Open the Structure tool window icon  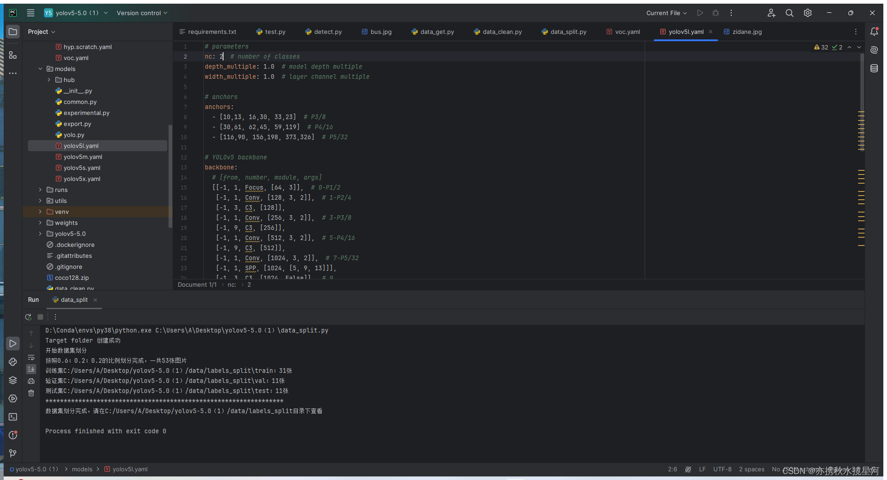(x=13, y=55)
